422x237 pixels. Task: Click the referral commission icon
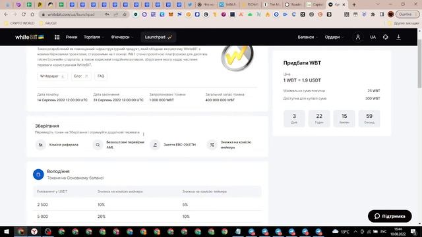(x=40, y=145)
